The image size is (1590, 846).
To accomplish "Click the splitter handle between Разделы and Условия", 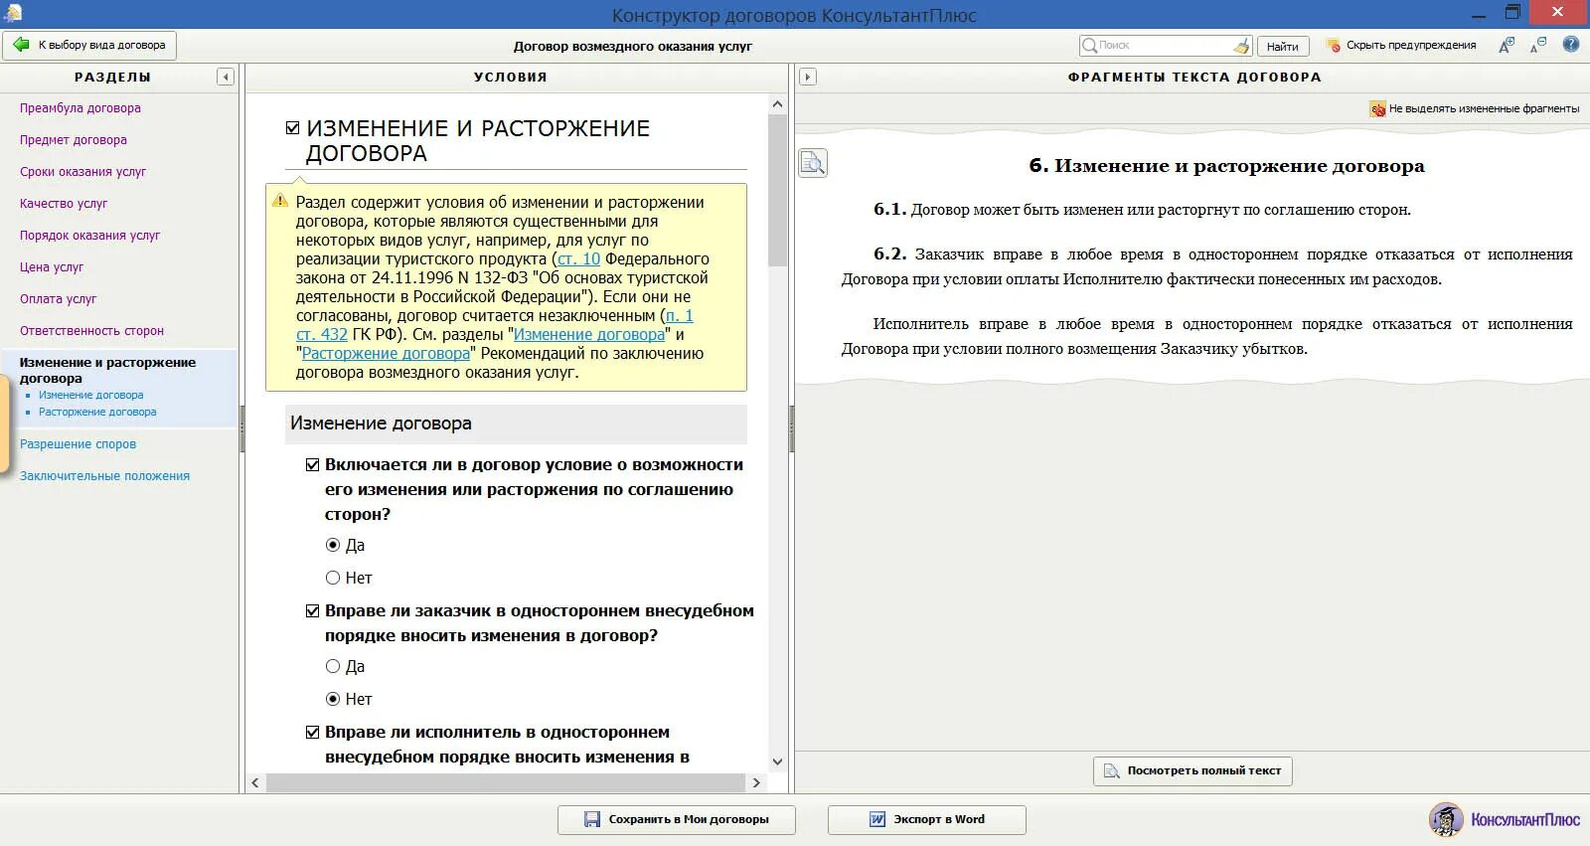I will [241, 428].
